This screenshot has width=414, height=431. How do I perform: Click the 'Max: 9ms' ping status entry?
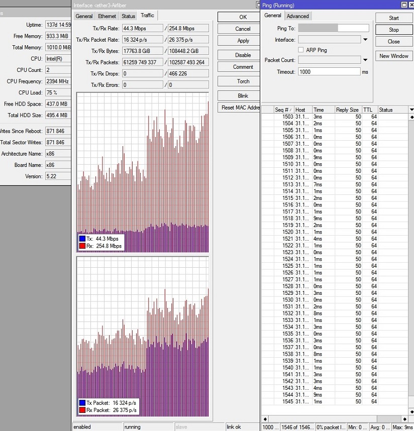pyautogui.click(x=403, y=427)
